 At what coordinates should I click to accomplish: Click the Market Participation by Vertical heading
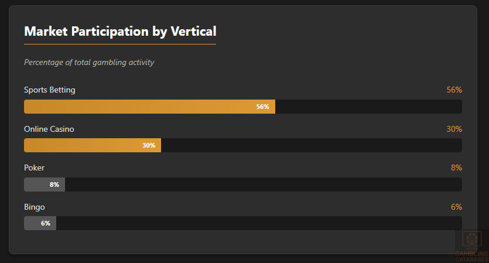click(x=120, y=31)
